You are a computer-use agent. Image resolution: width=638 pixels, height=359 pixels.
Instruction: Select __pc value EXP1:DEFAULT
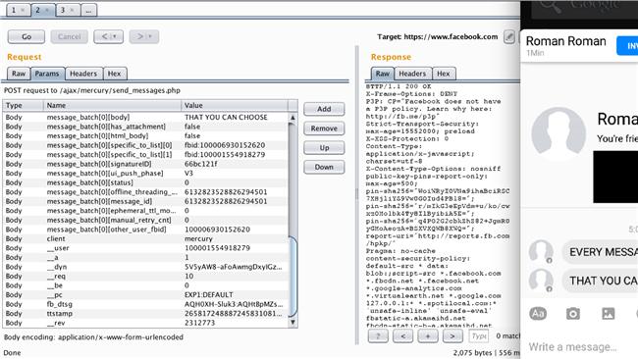click(x=209, y=295)
